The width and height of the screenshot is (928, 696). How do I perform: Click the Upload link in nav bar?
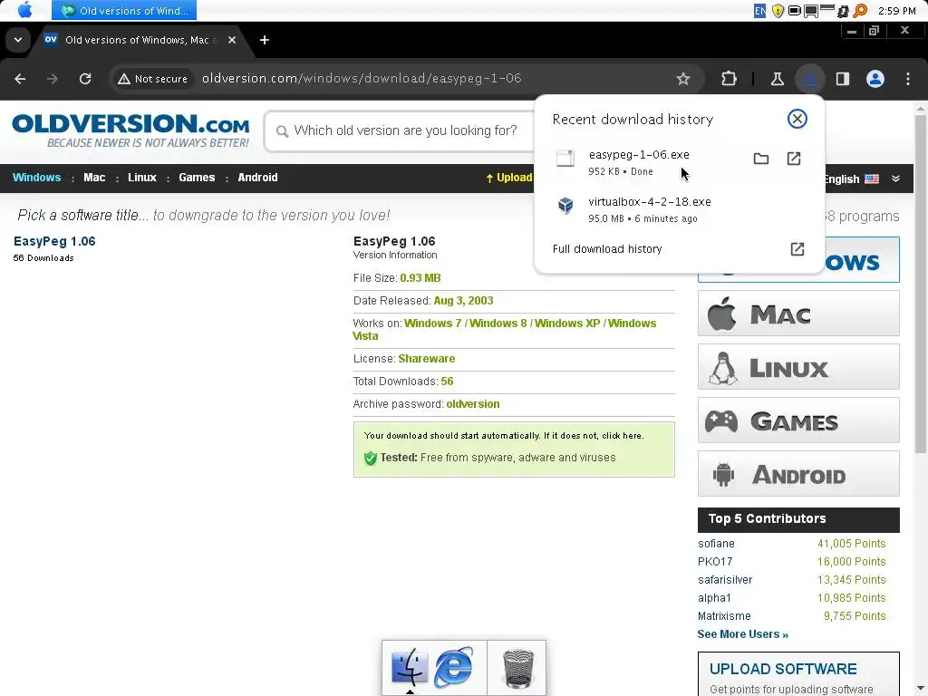(x=509, y=178)
